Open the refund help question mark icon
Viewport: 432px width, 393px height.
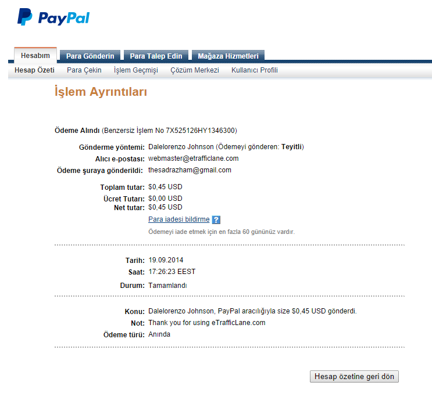coord(216,220)
